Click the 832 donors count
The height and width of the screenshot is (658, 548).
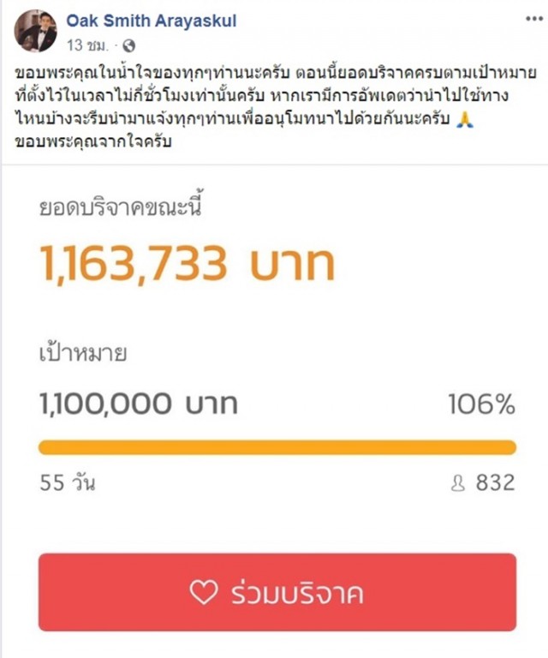point(495,482)
